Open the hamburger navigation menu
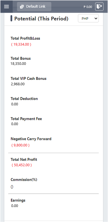This screenshot has height=222, width=108. tap(7, 7)
